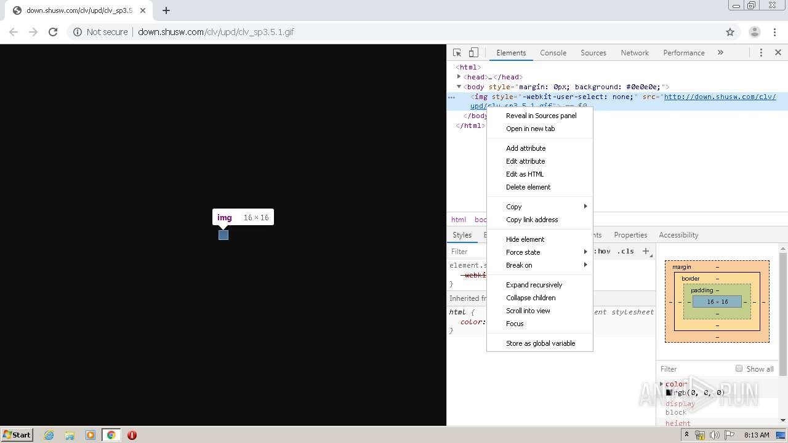Click the black color swatch for rgb(0, 0, 0)
The width and height of the screenshot is (788, 443).
[x=669, y=393]
